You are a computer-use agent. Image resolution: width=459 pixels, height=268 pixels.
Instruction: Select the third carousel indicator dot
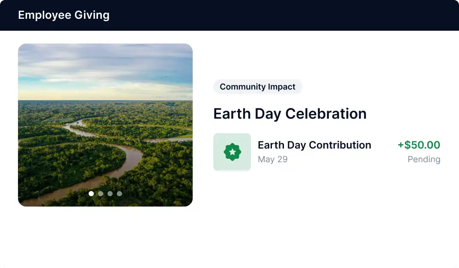[110, 193]
